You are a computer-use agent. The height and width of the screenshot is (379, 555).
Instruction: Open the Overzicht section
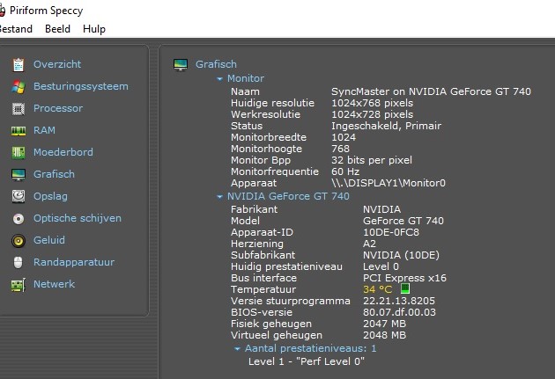[x=57, y=64]
